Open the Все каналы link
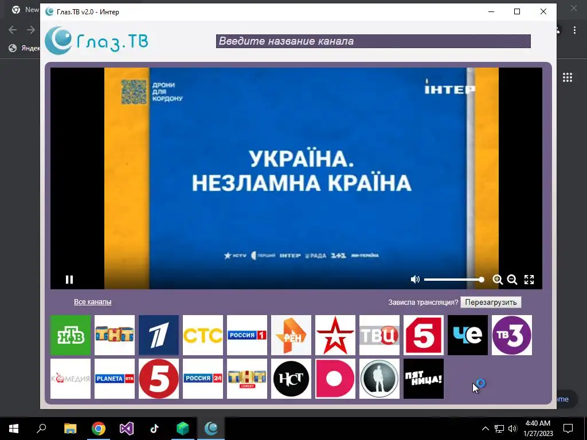The height and width of the screenshot is (440, 587). click(92, 302)
